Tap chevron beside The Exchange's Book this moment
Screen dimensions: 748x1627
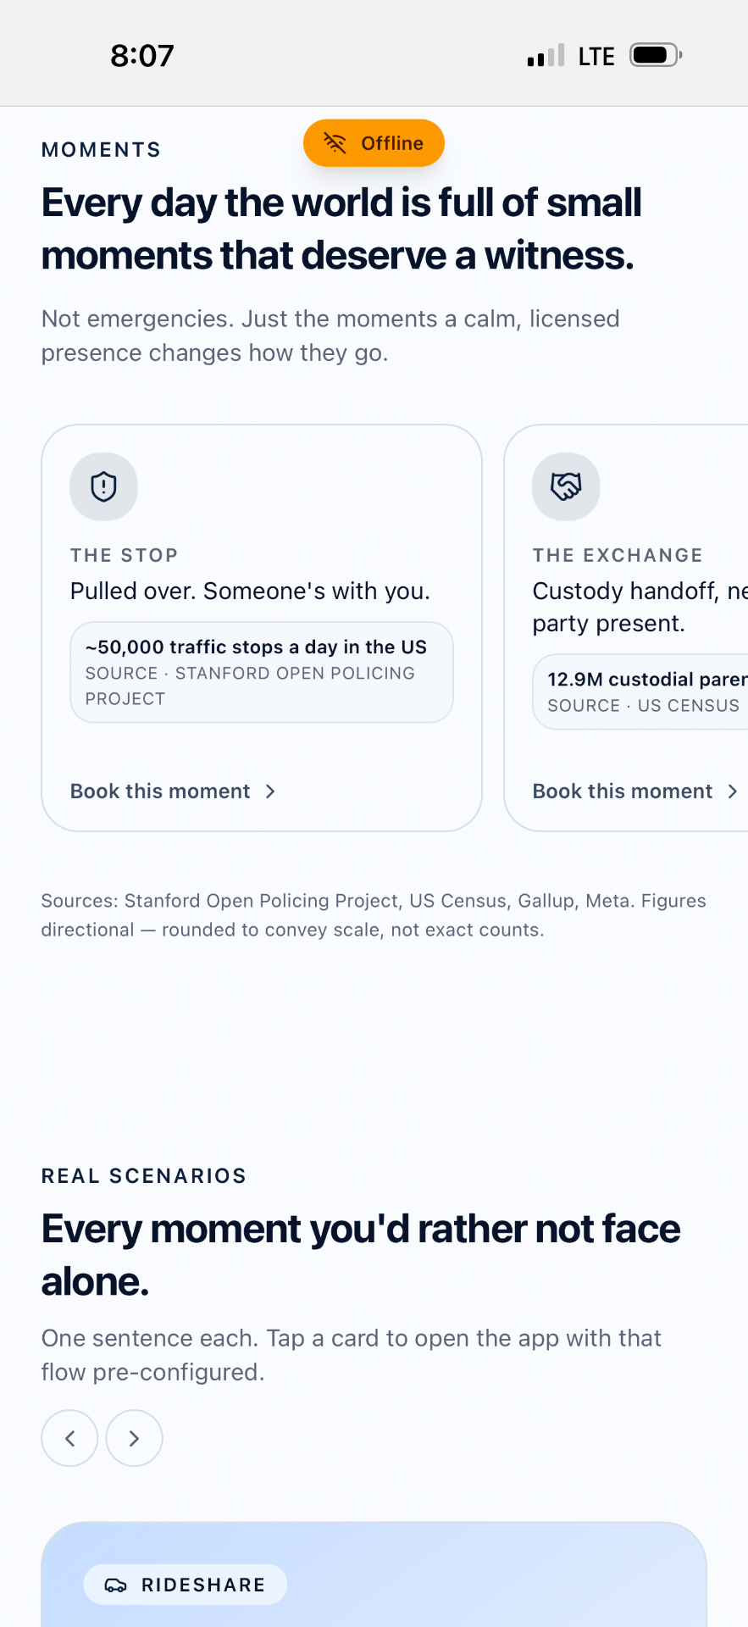(733, 791)
